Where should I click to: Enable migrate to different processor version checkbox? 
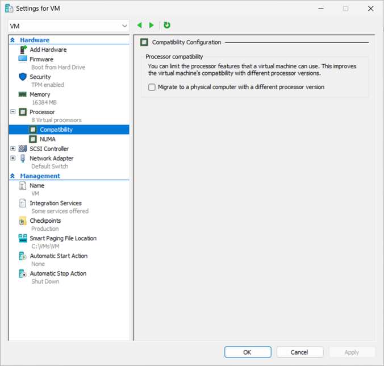152,88
